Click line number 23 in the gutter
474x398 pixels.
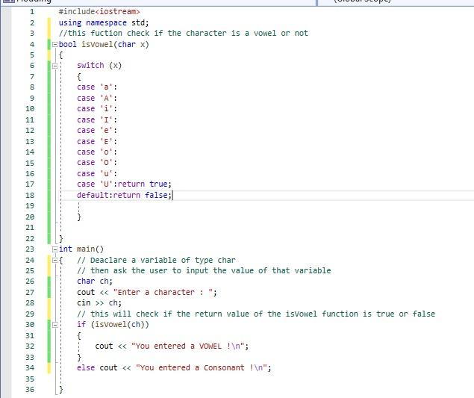click(x=30, y=249)
